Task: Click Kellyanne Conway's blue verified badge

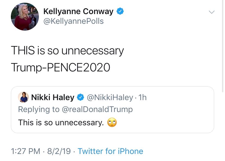Action: click(120, 11)
